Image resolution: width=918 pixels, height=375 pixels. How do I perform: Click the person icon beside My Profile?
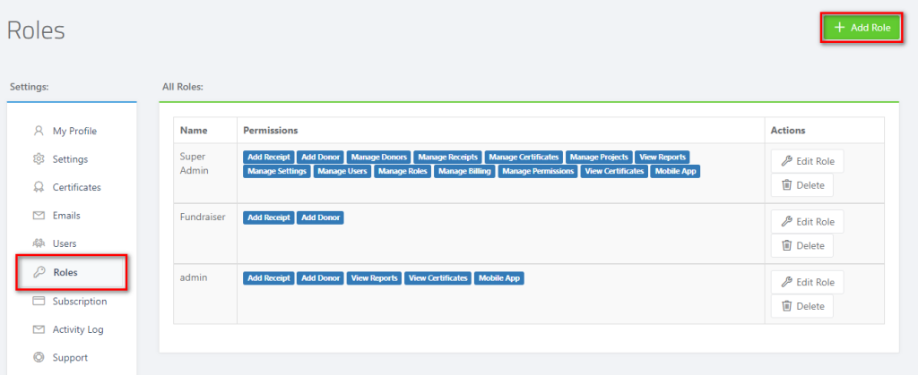(x=39, y=131)
